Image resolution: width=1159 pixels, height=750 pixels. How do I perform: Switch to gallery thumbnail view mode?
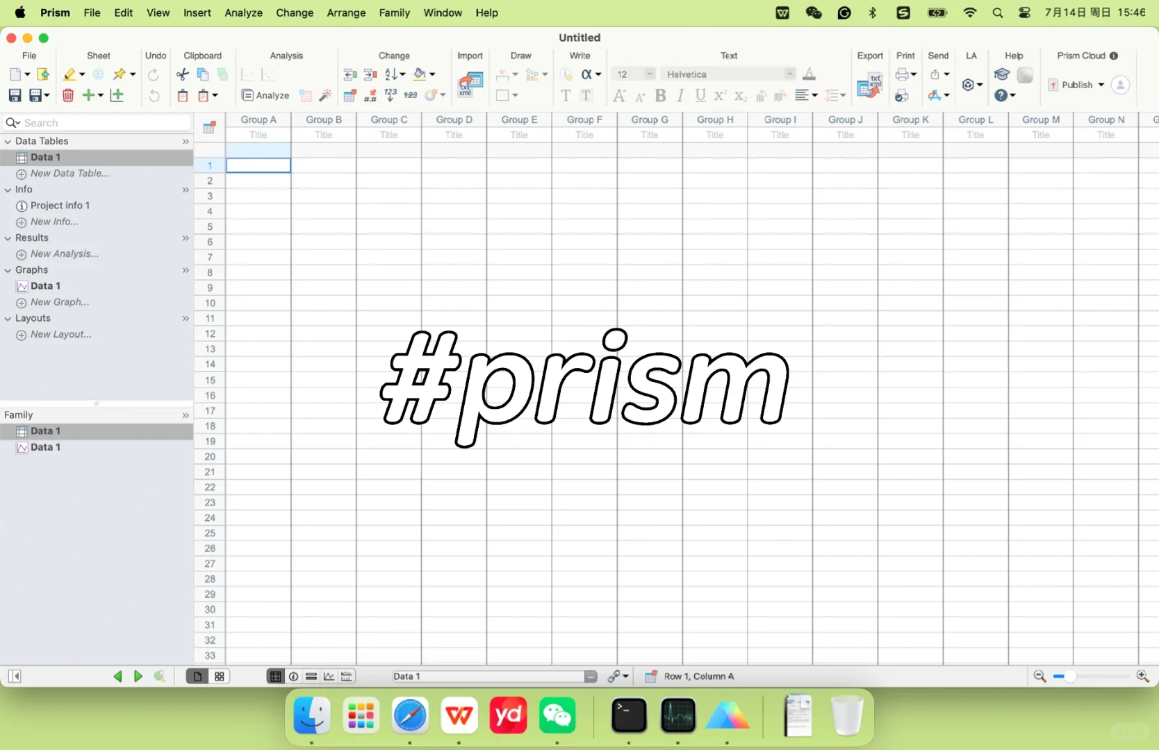(219, 676)
